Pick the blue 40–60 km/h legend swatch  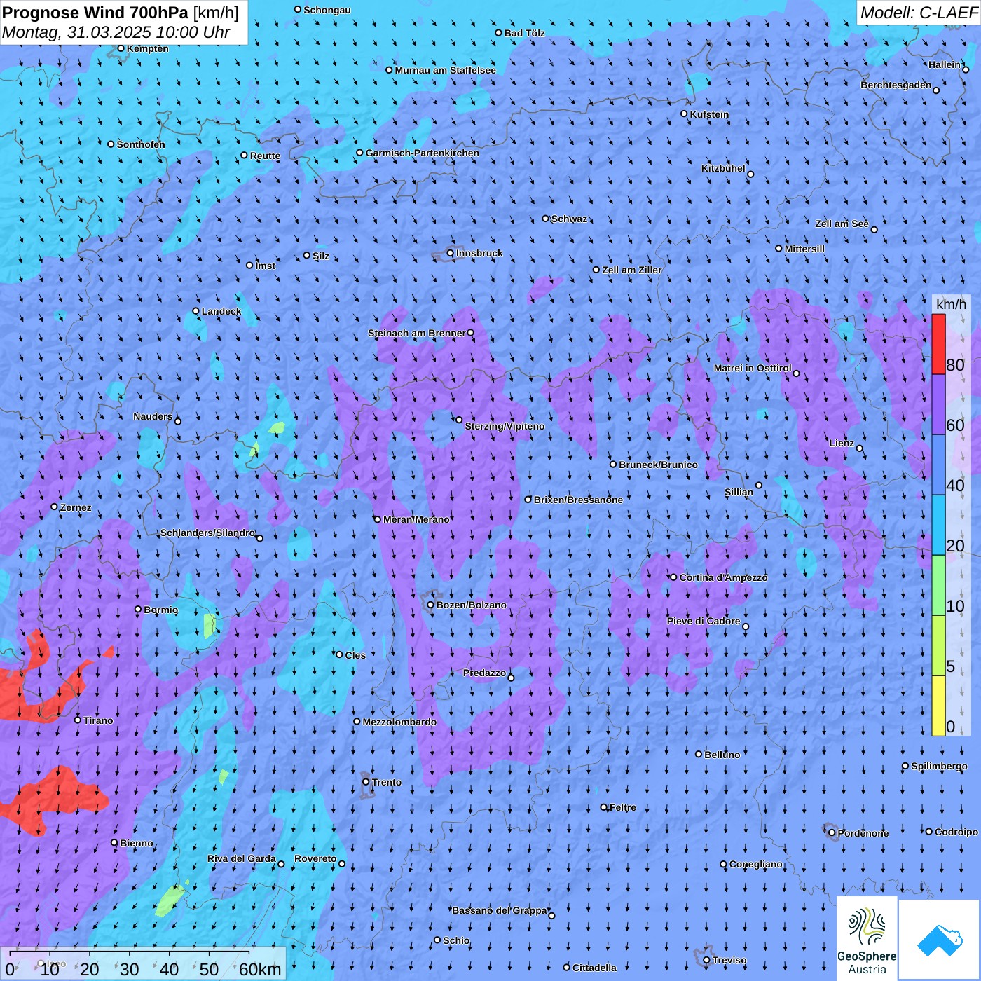938,465
